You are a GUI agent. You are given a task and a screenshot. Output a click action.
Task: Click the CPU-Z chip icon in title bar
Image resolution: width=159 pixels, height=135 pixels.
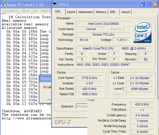(55, 4)
